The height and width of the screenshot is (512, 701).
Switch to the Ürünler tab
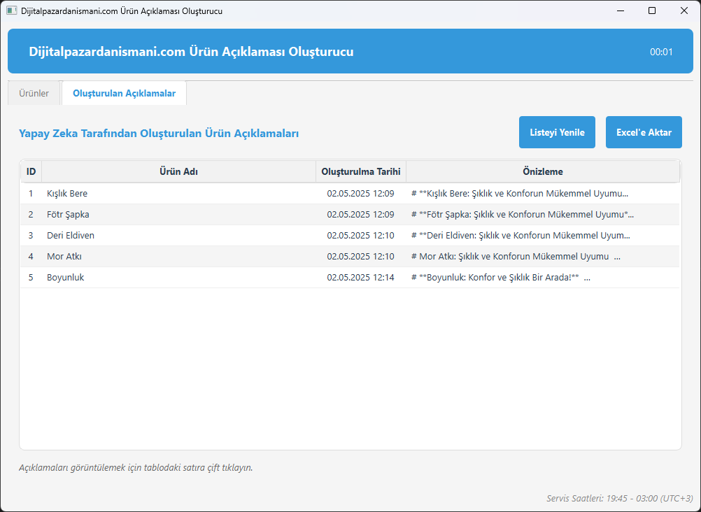tap(34, 94)
